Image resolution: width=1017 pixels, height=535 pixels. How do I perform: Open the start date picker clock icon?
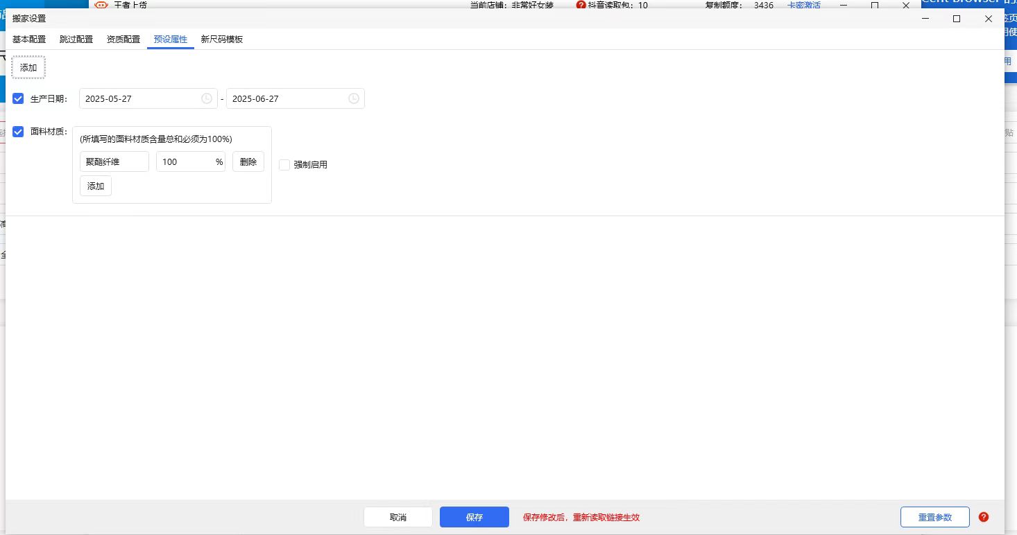coord(207,99)
